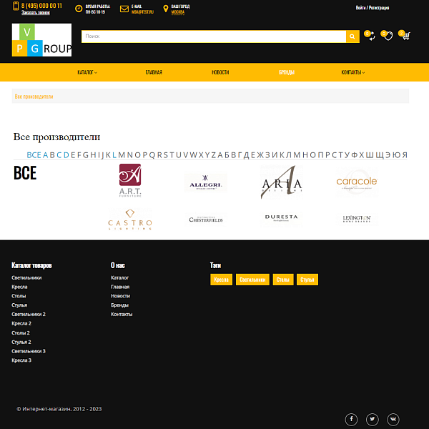429x429 pixels.
Task: Filter brands by the letter C
Action: pos(59,154)
